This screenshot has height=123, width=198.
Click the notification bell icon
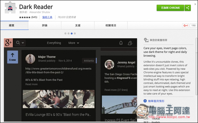121,43
